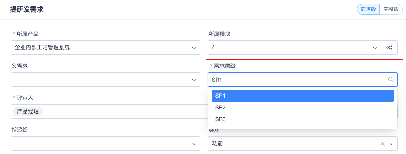Open the 指派给 dropdown
Screen dimensions: 406x154
coord(106,144)
